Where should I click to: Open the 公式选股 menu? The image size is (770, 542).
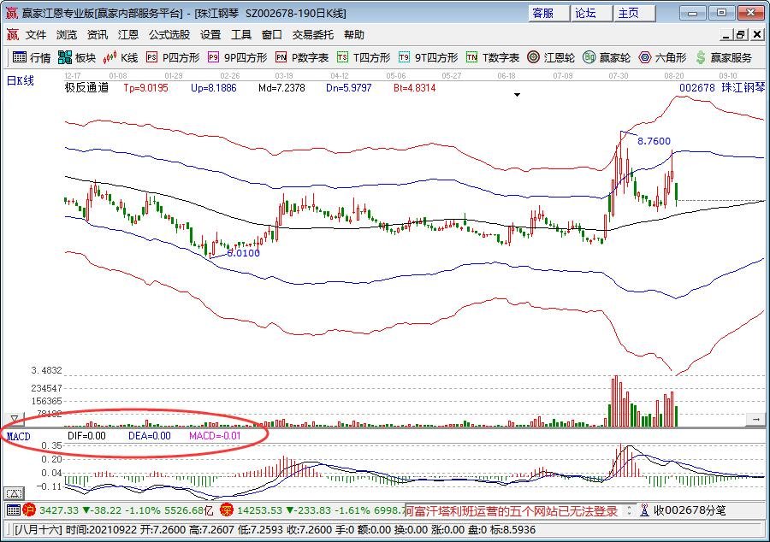click(x=169, y=35)
